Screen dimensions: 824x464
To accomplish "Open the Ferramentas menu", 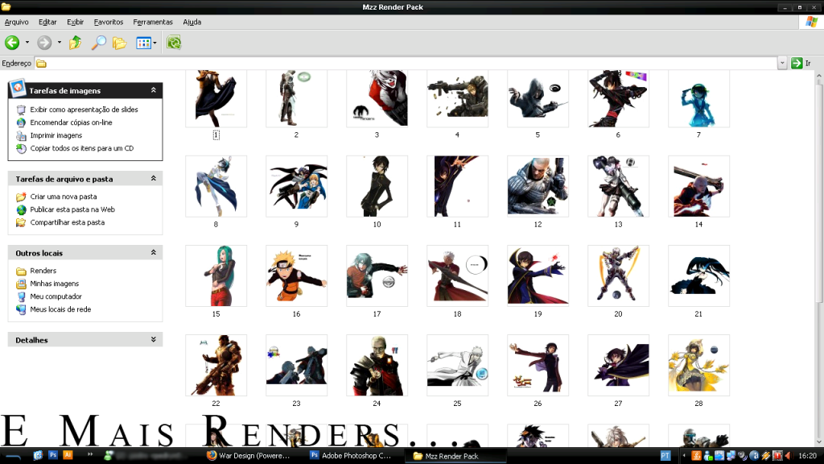I will click(x=153, y=22).
